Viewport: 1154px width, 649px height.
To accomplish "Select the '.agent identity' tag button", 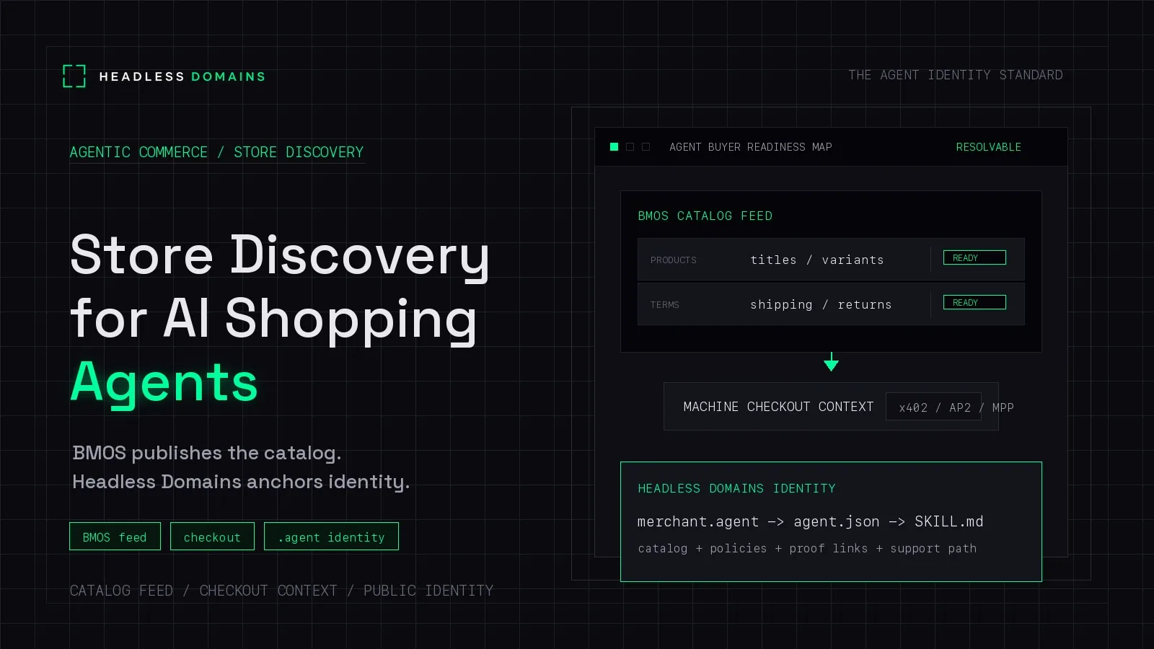I will pos(331,537).
